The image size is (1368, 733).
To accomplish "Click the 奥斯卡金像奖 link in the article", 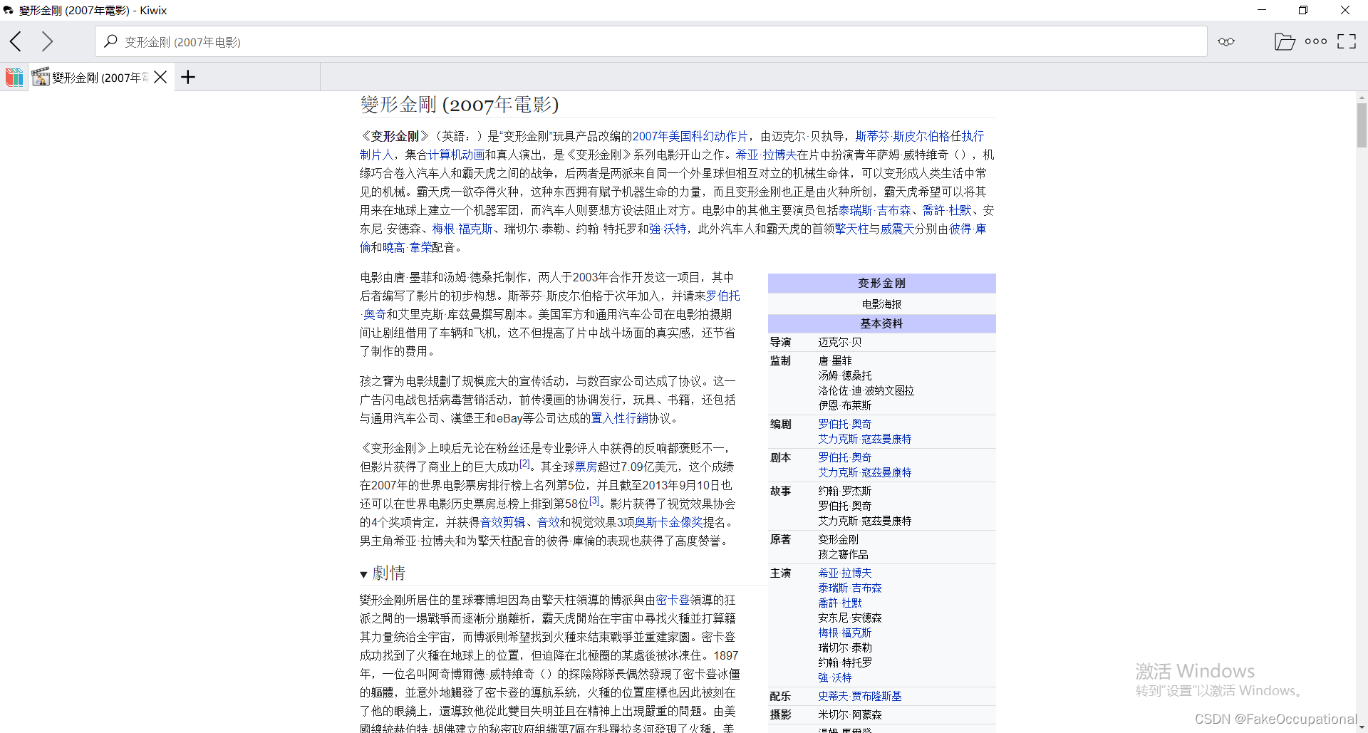I will click(658, 521).
